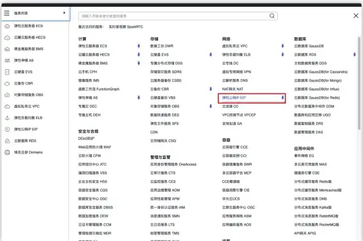Open VPCEP endpoint service entry
The height and width of the screenshot is (241, 363).
[x=239, y=115]
